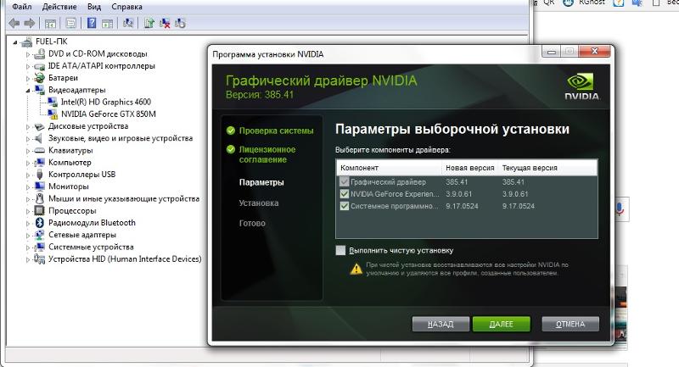Screen dimensions: 679x367
Task: Expand the Системные устройства node
Action: [28, 247]
